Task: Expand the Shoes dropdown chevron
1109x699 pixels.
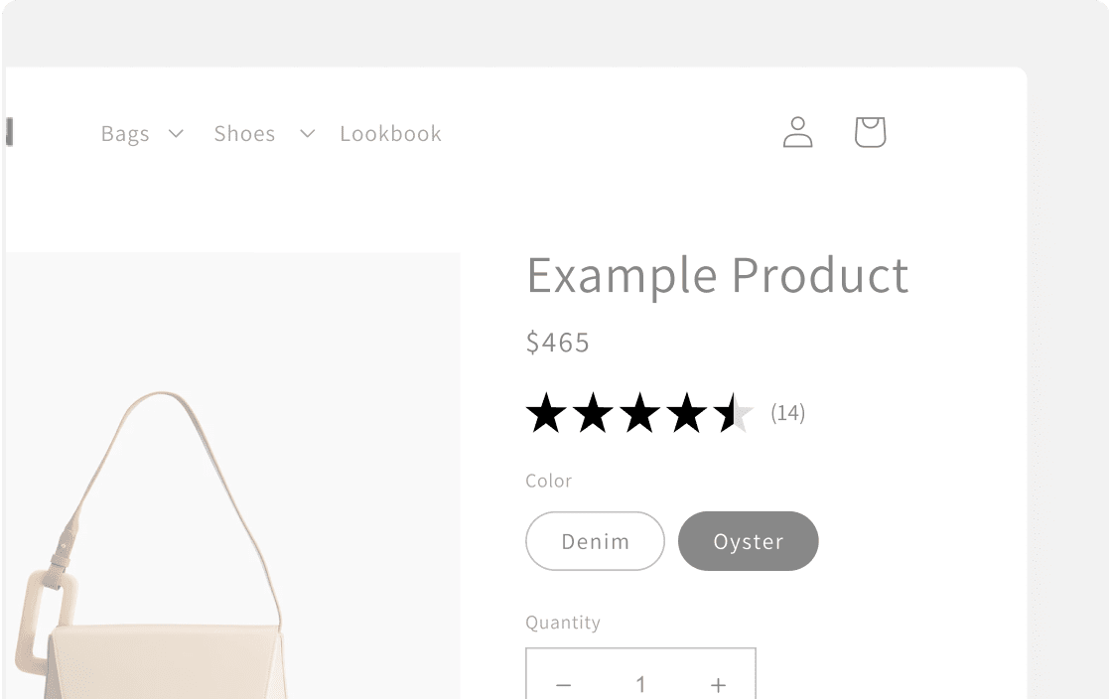Action: pyautogui.click(x=307, y=134)
